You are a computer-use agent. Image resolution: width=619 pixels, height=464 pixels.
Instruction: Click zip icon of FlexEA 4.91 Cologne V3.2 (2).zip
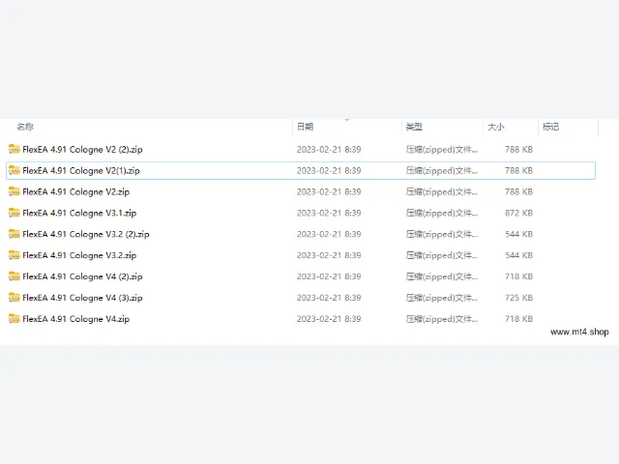[15, 234]
